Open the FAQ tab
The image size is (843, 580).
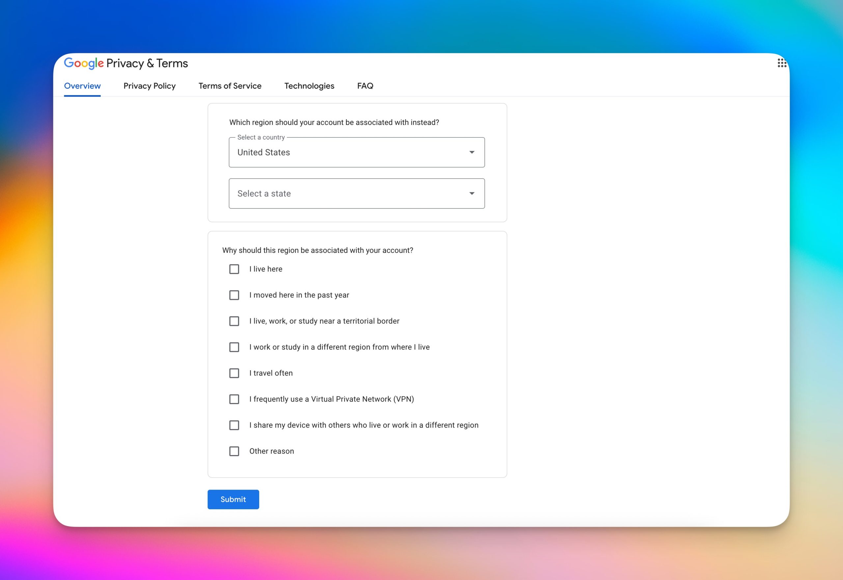365,86
